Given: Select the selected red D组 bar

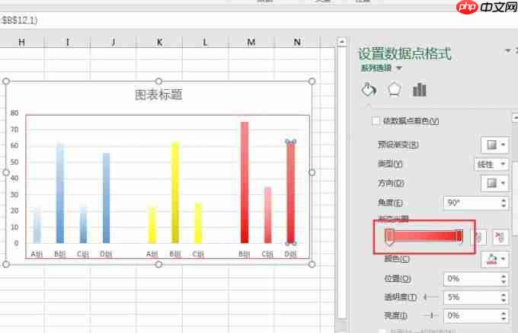Looking at the screenshot, I should tap(291, 192).
